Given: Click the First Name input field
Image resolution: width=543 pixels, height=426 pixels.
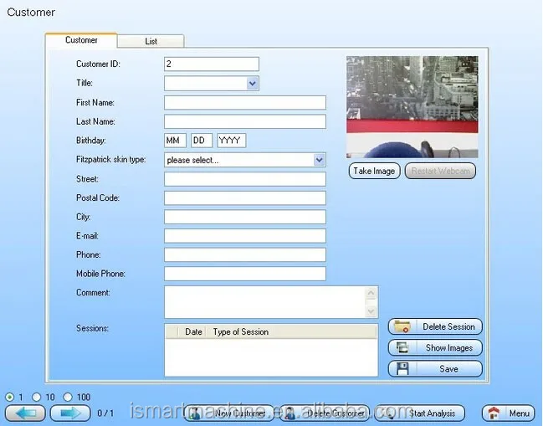Looking at the screenshot, I should point(244,103).
